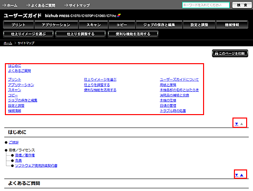Open the コピー menu tab
253x191 pixels.
click(x=122, y=25)
